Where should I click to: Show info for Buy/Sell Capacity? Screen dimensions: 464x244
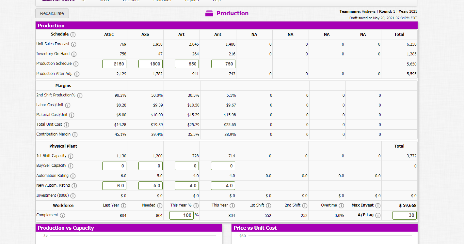pyautogui.click(x=71, y=166)
